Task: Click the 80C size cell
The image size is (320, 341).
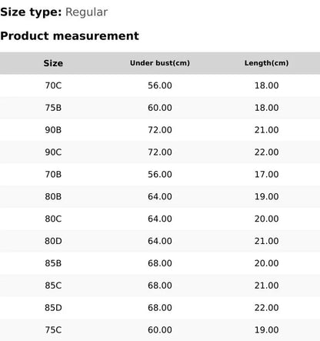Action: (x=53, y=219)
